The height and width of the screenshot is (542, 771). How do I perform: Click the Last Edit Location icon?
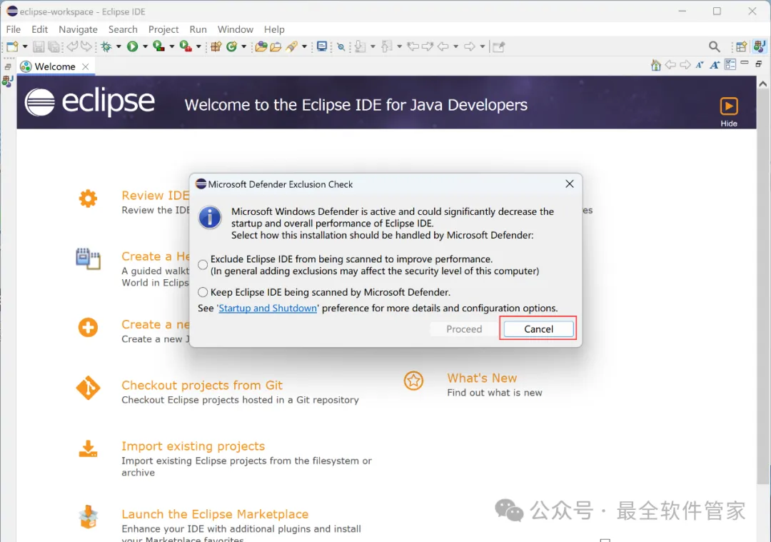[413, 46]
